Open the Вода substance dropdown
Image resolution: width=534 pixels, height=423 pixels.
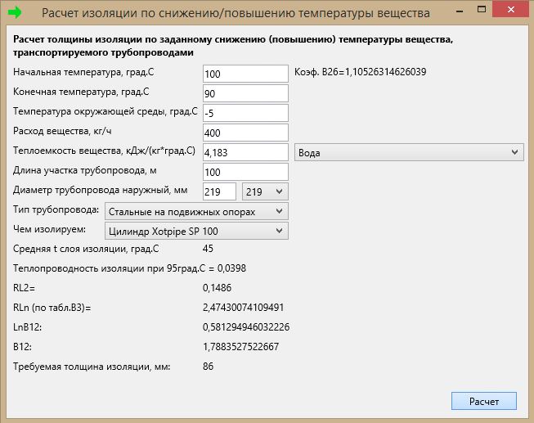click(409, 152)
